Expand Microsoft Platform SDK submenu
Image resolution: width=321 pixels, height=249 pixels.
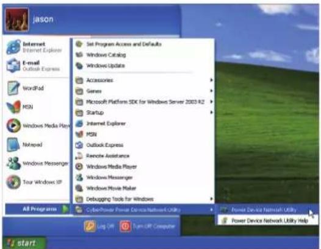coord(143,102)
